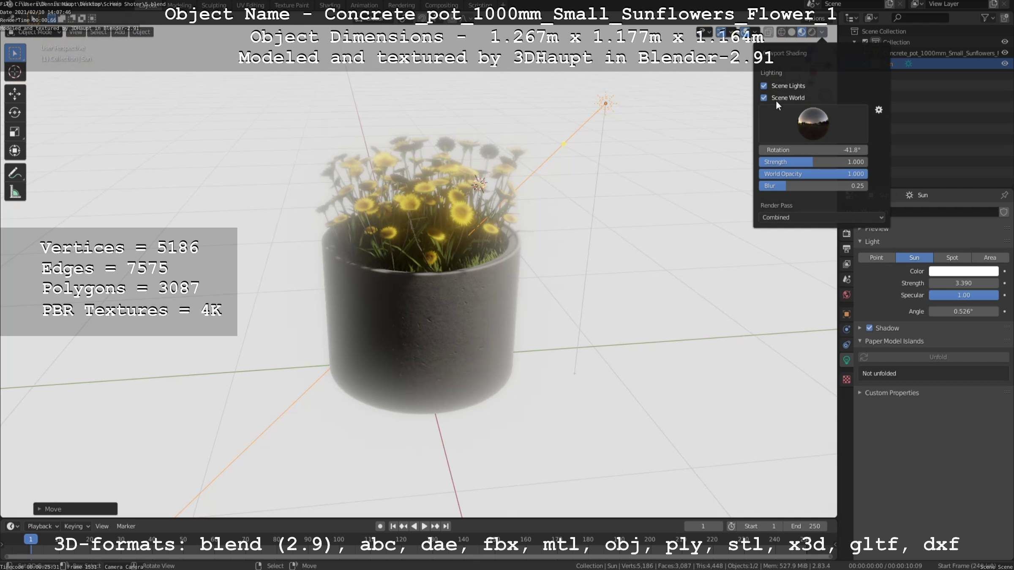The height and width of the screenshot is (570, 1014).
Task: Click the new collection icon in outliner
Action: 1005,18
